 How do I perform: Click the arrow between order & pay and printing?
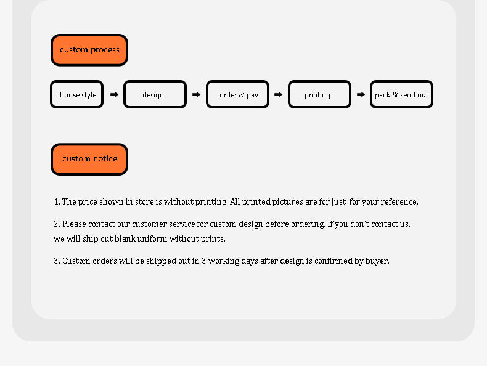(x=278, y=94)
